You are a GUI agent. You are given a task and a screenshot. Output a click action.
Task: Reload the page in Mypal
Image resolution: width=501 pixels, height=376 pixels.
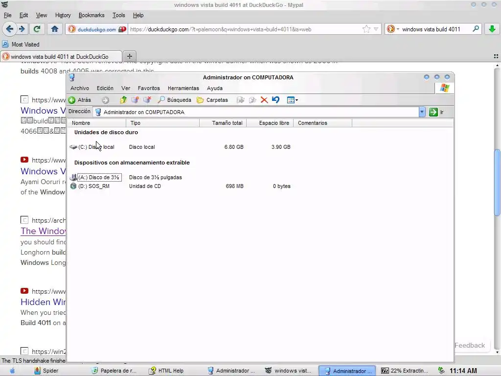pos(37,29)
